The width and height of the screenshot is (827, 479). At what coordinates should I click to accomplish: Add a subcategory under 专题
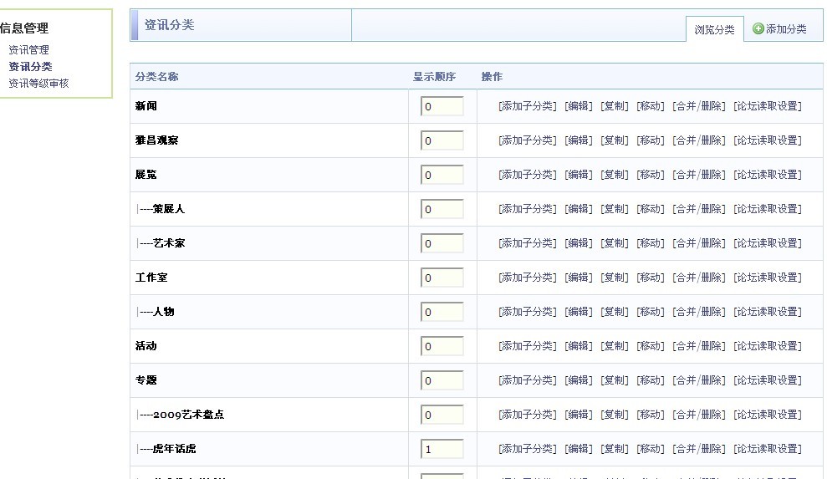[528, 380]
